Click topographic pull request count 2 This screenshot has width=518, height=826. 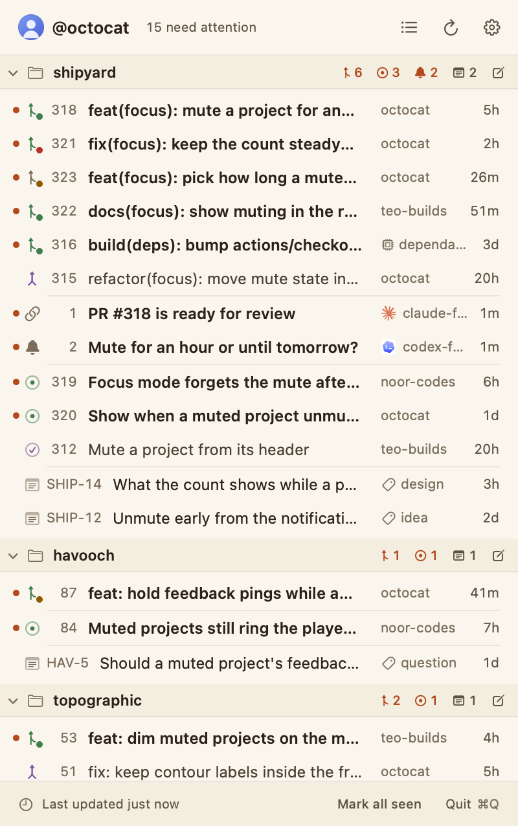(x=390, y=700)
